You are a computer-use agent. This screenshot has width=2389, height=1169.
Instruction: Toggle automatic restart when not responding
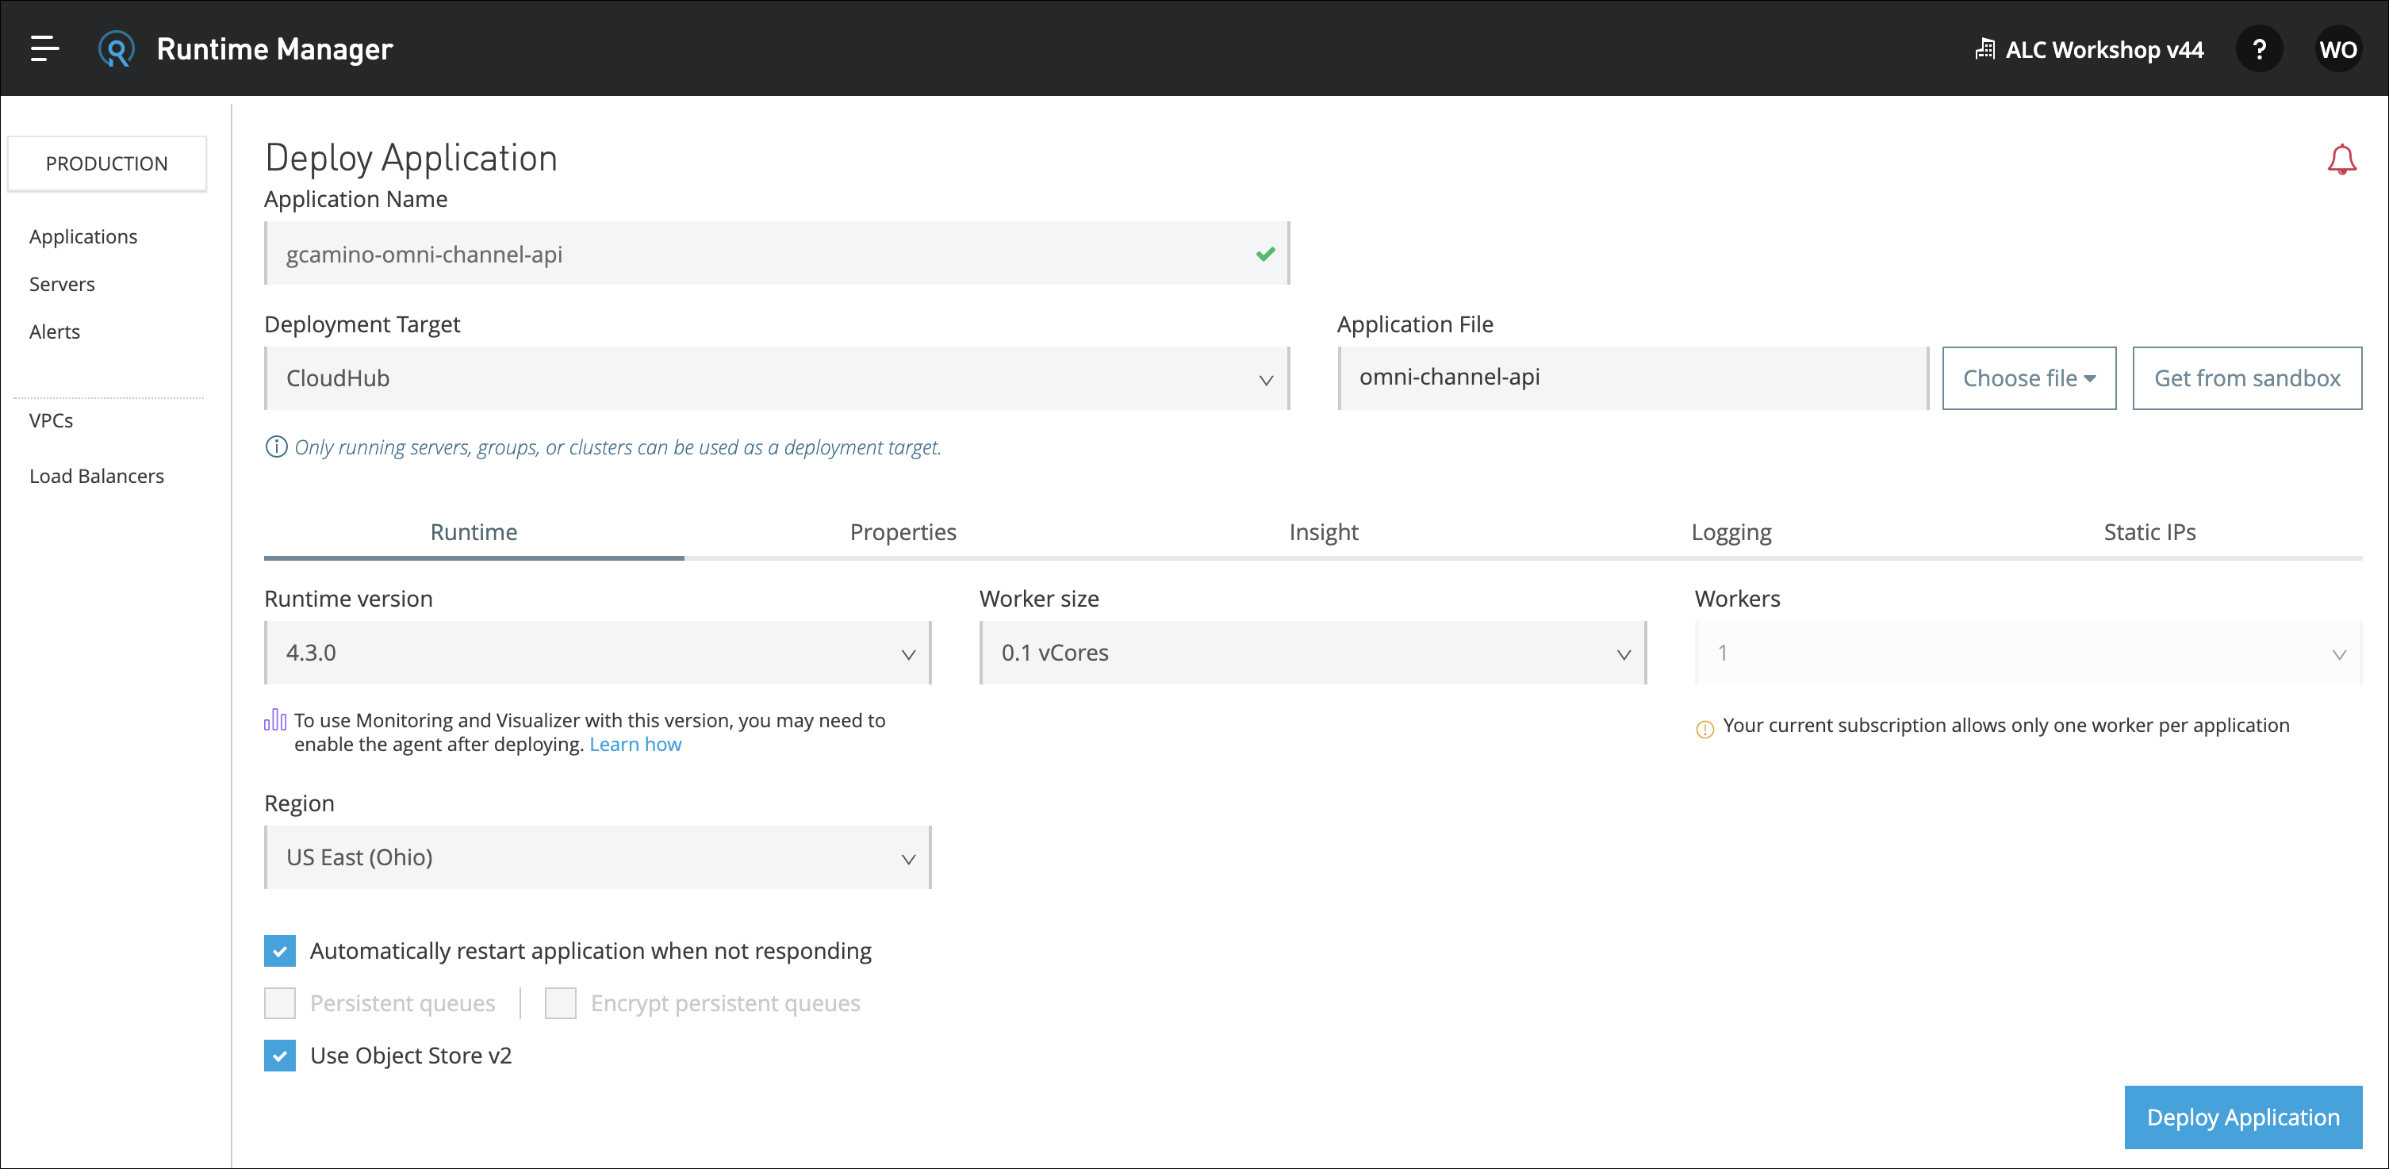[x=279, y=951]
